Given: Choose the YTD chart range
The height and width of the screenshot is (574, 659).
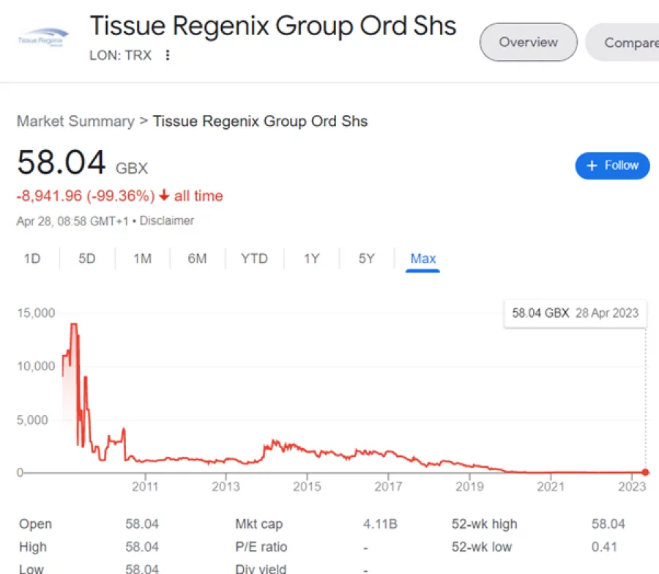Looking at the screenshot, I should pyautogui.click(x=253, y=258).
